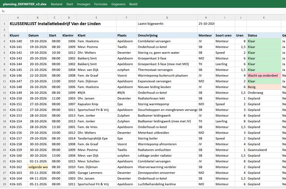286x189 pixels.
Task: Click 'Radiatoren ontluchten' cell
Action: pyautogui.click(x=167, y=150)
